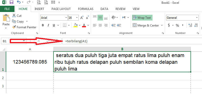Click the Text Direction paragraph icon
Viewport: 202px width, 102px height.
(124, 17)
